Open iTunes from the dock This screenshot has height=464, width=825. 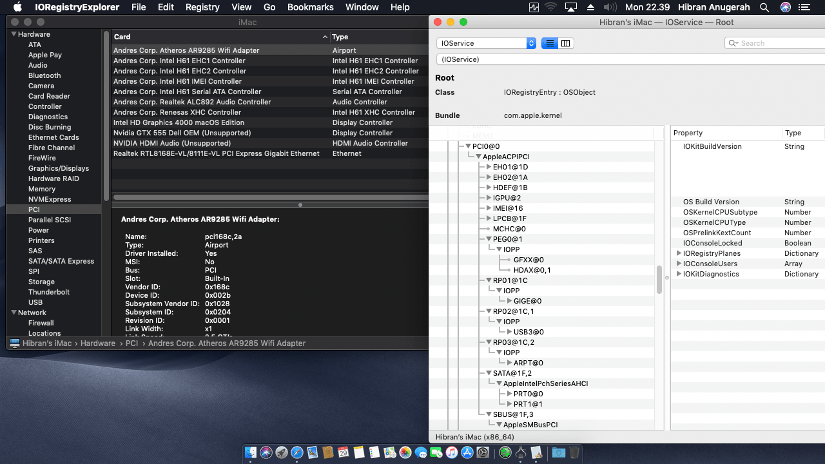452,453
